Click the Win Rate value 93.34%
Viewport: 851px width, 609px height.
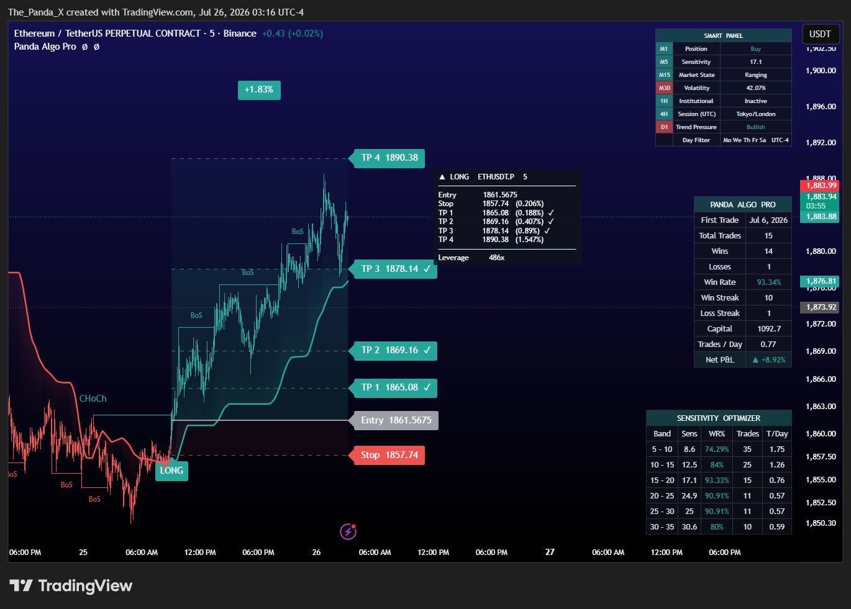768,282
